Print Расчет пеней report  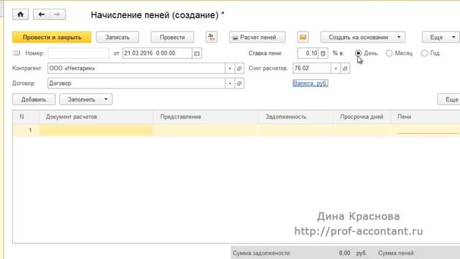coord(257,37)
